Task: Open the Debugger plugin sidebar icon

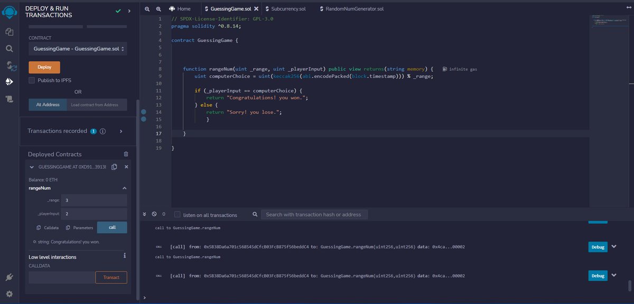Action: (x=9, y=99)
